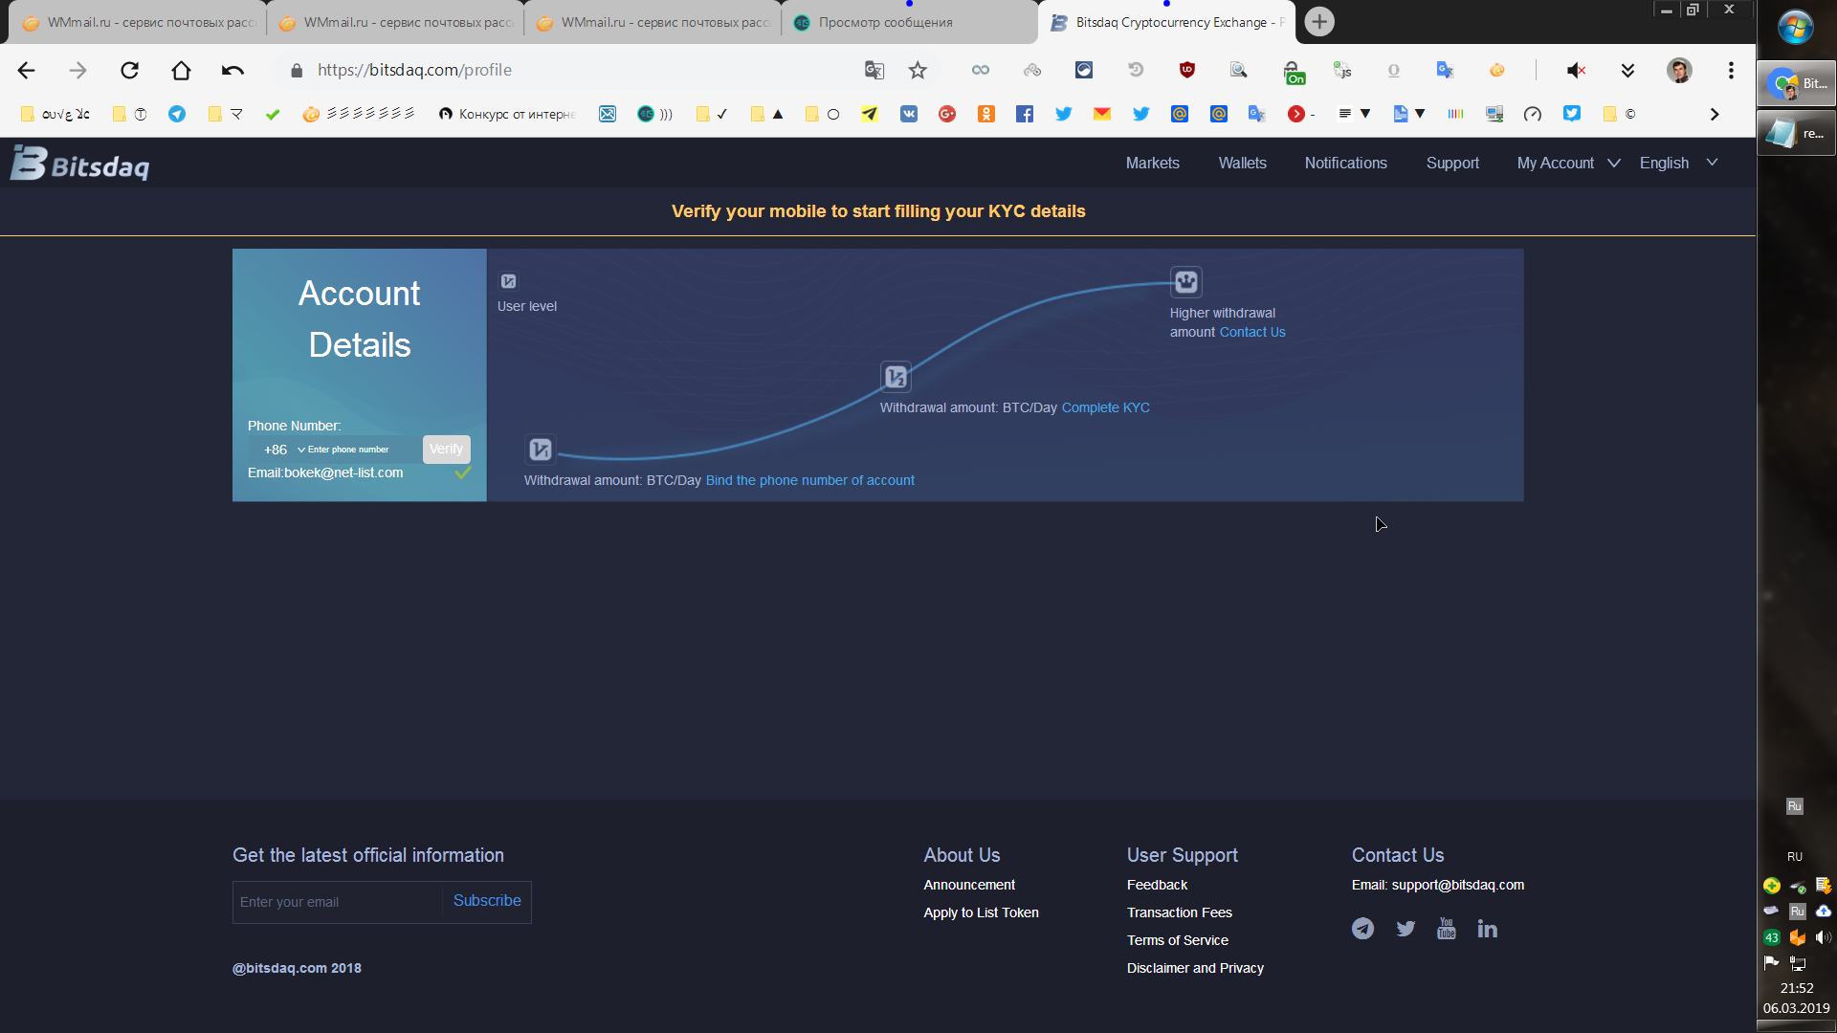Screen dimensions: 1837x1033
Task: Switch to the Chrome Bit... taskbar button
Action: (x=1796, y=84)
